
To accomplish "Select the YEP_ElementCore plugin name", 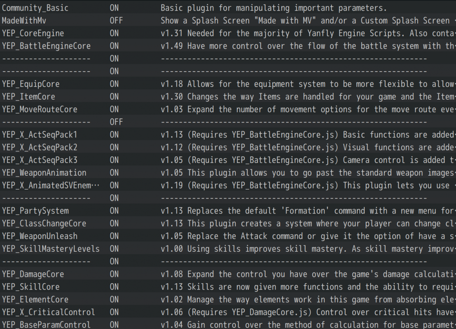I will [x=35, y=300].
